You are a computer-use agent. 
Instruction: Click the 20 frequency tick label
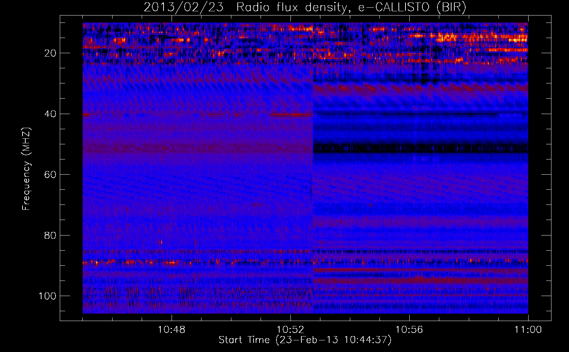pyautogui.click(x=51, y=53)
